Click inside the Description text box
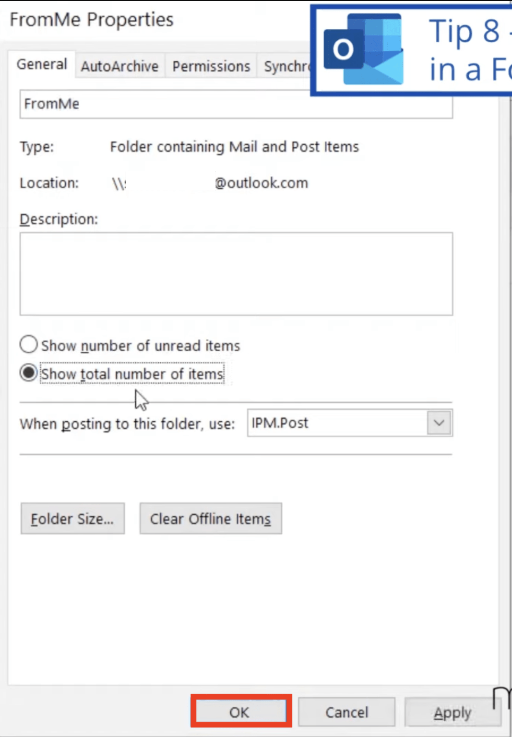The image size is (512, 737). (236, 273)
